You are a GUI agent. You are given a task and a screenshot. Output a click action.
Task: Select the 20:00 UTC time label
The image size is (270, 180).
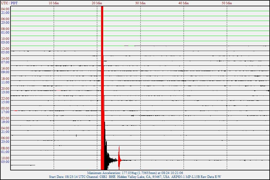point(5,88)
